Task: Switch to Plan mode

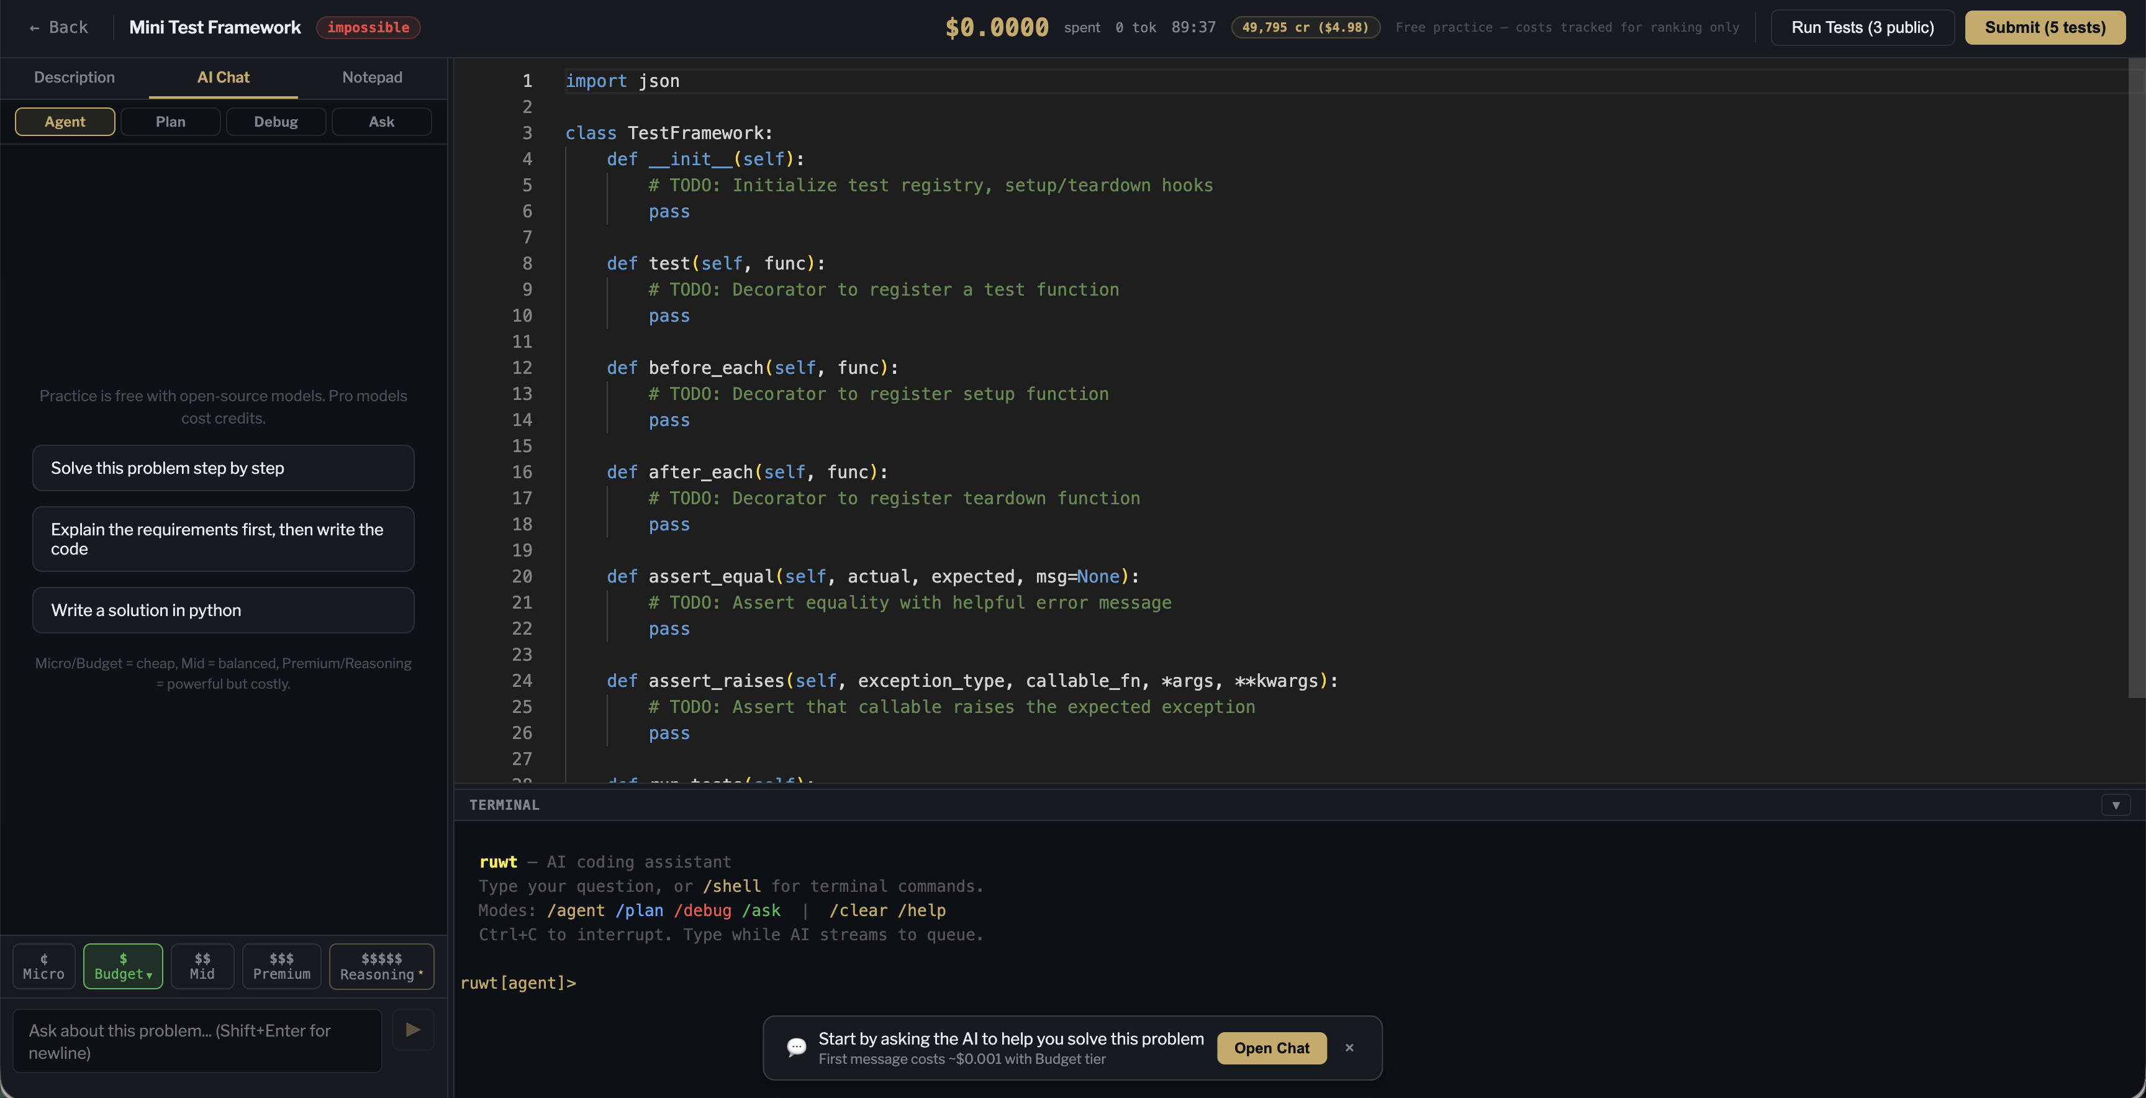Action: click(x=170, y=122)
